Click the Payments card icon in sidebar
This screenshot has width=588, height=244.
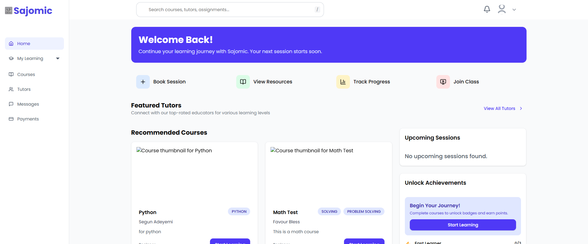11,119
